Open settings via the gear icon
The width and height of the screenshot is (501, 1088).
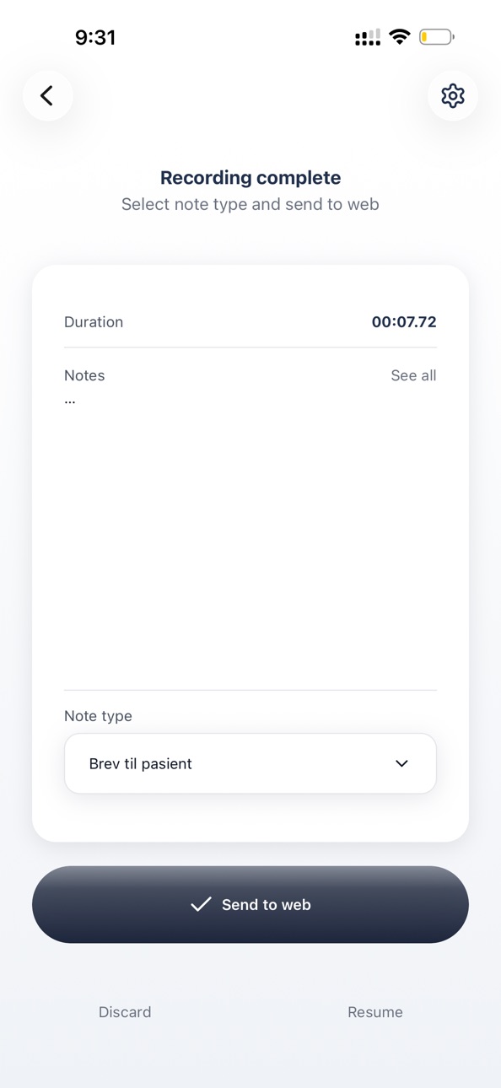(x=453, y=95)
